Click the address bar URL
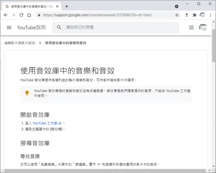This screenshot has height=173, width=216. (x=97, y=15)
